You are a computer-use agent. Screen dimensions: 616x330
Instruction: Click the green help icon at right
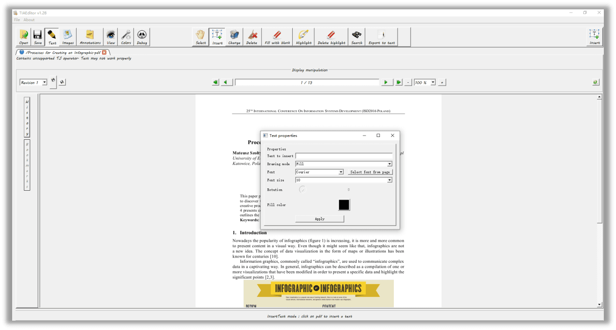595,82
